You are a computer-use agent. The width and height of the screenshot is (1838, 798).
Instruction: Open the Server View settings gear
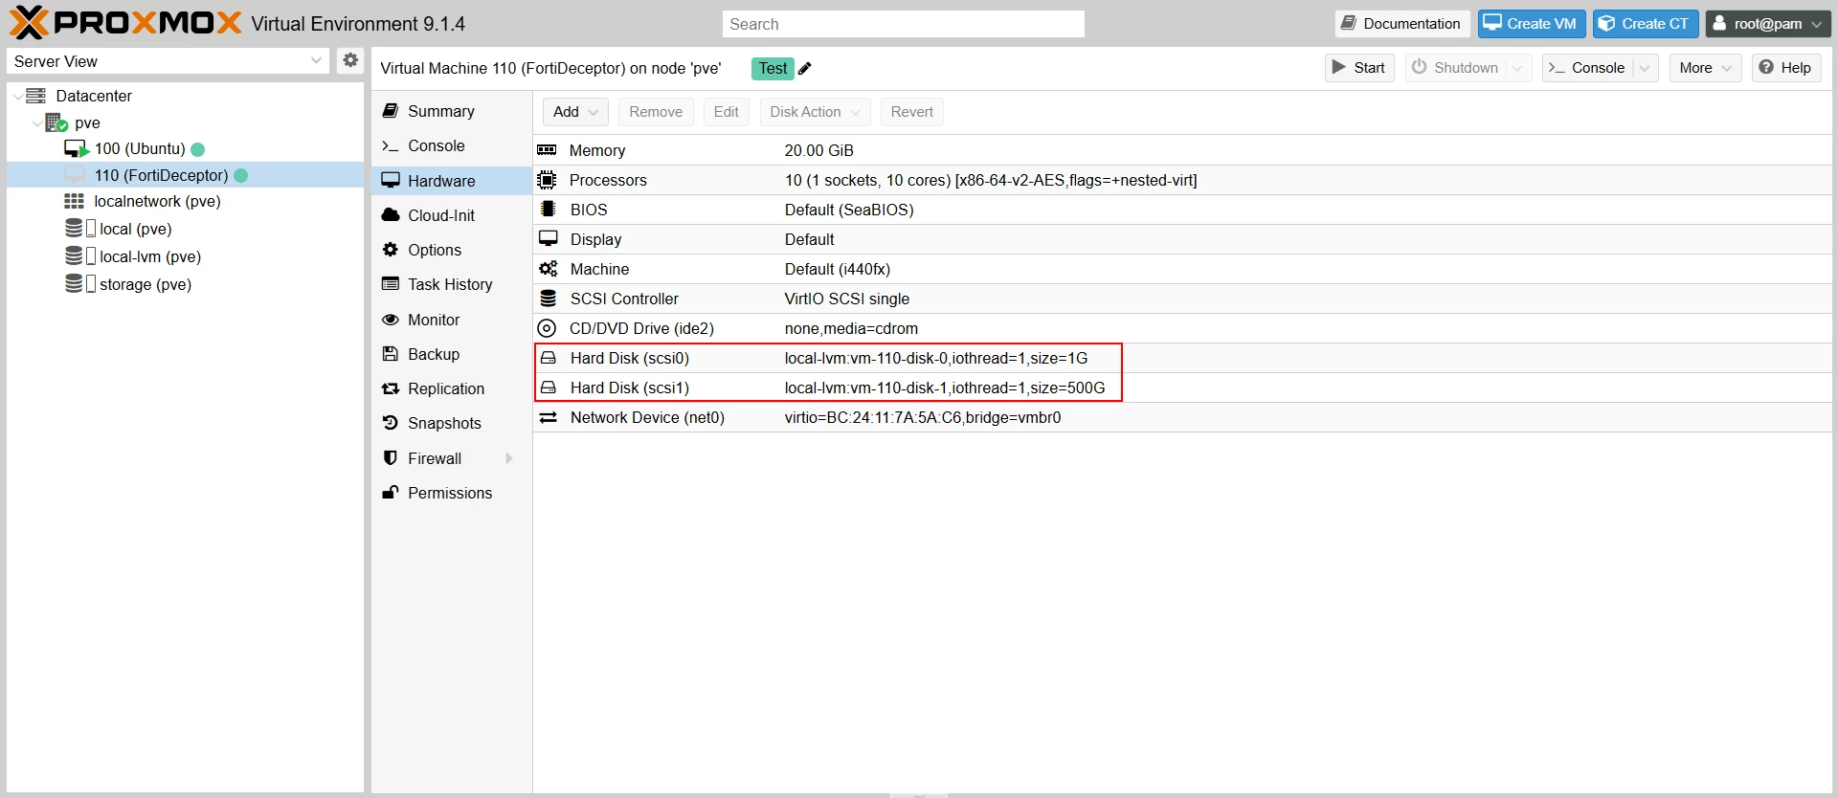coord(350,60)
